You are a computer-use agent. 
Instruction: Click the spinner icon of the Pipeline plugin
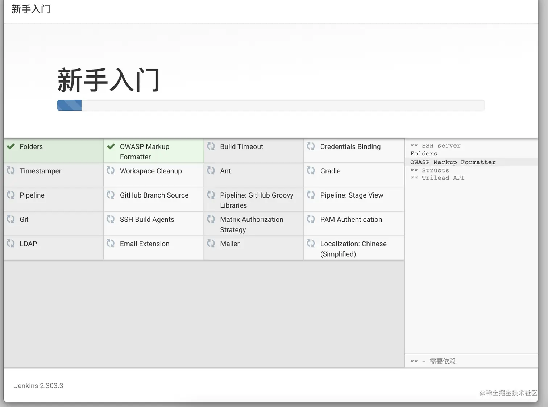click(x=11, y=195)
